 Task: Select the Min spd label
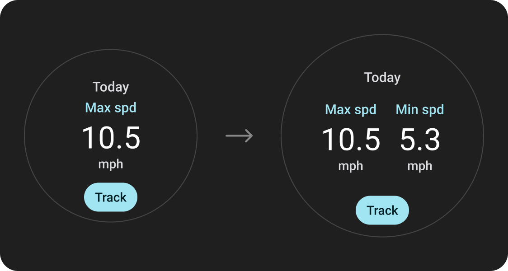coord(420,109)
